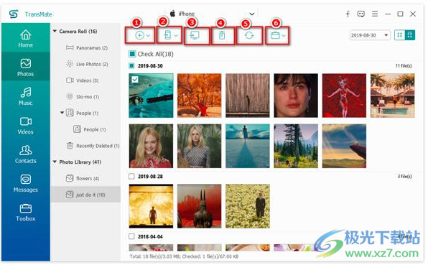428x265 pixels.
Task: Click the Refresh icon in toolbar
Action: 249,35
